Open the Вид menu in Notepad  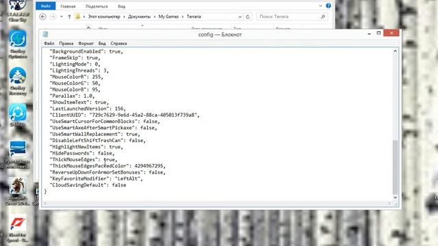(x=102, y=44)
